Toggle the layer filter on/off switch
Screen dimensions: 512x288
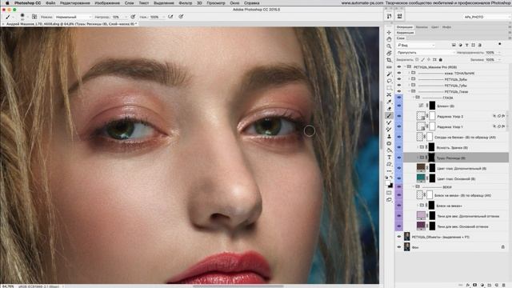coord(499,44)
